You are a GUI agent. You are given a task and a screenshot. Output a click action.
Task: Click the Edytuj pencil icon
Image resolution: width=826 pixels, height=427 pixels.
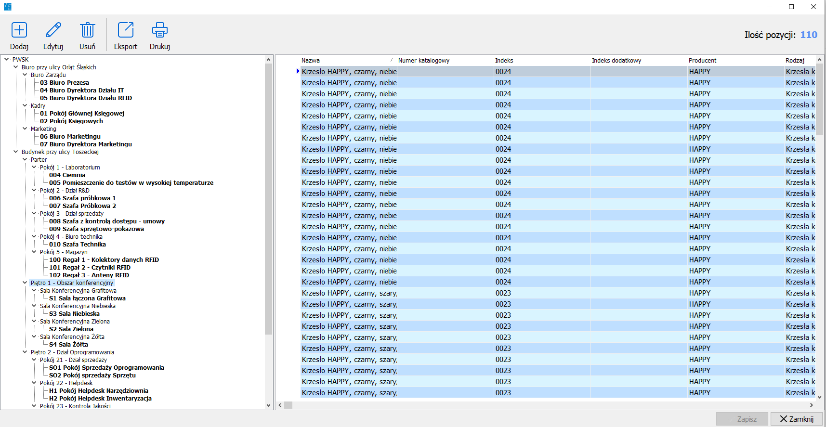point(53,30)
